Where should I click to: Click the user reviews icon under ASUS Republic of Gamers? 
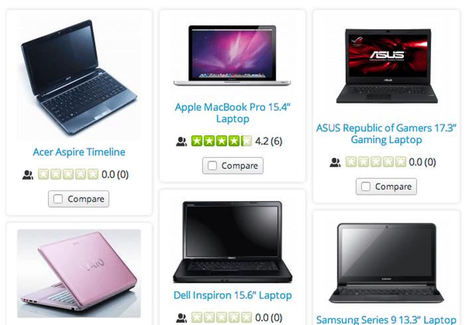[x=335, y=162]
